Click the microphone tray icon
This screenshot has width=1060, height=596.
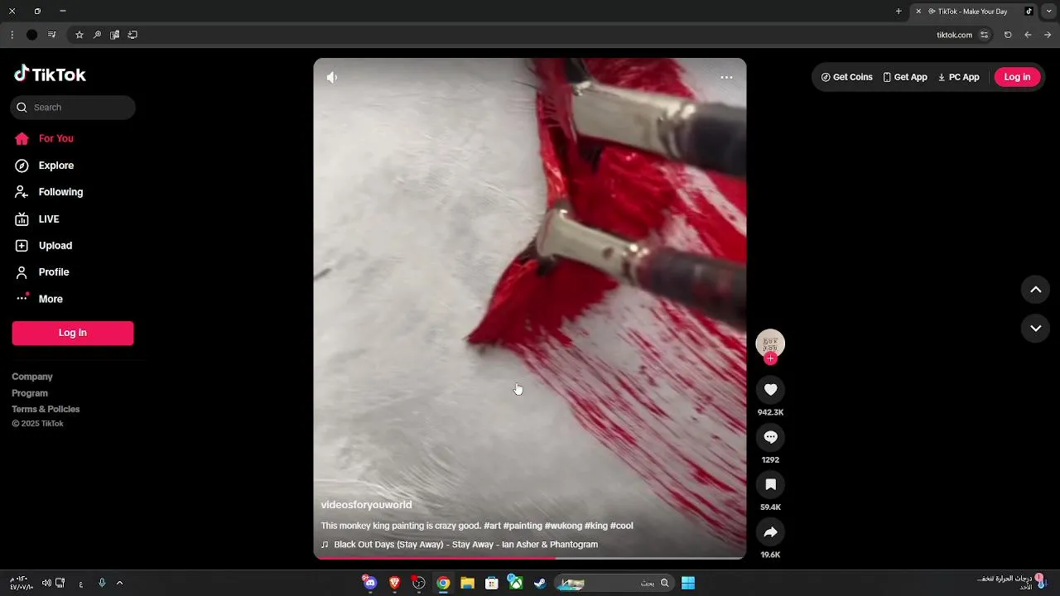(102, 583)
